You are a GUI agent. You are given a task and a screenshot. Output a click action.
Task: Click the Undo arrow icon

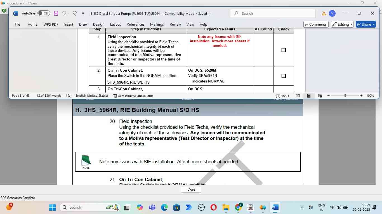[64, 13]
